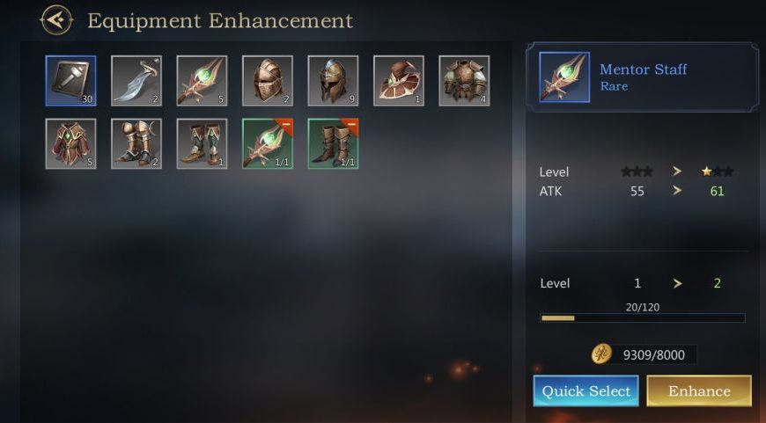The image size is (766, 423).
Task: Select the bronze chest armor with count 4
Action: click(x=464, y=81)
